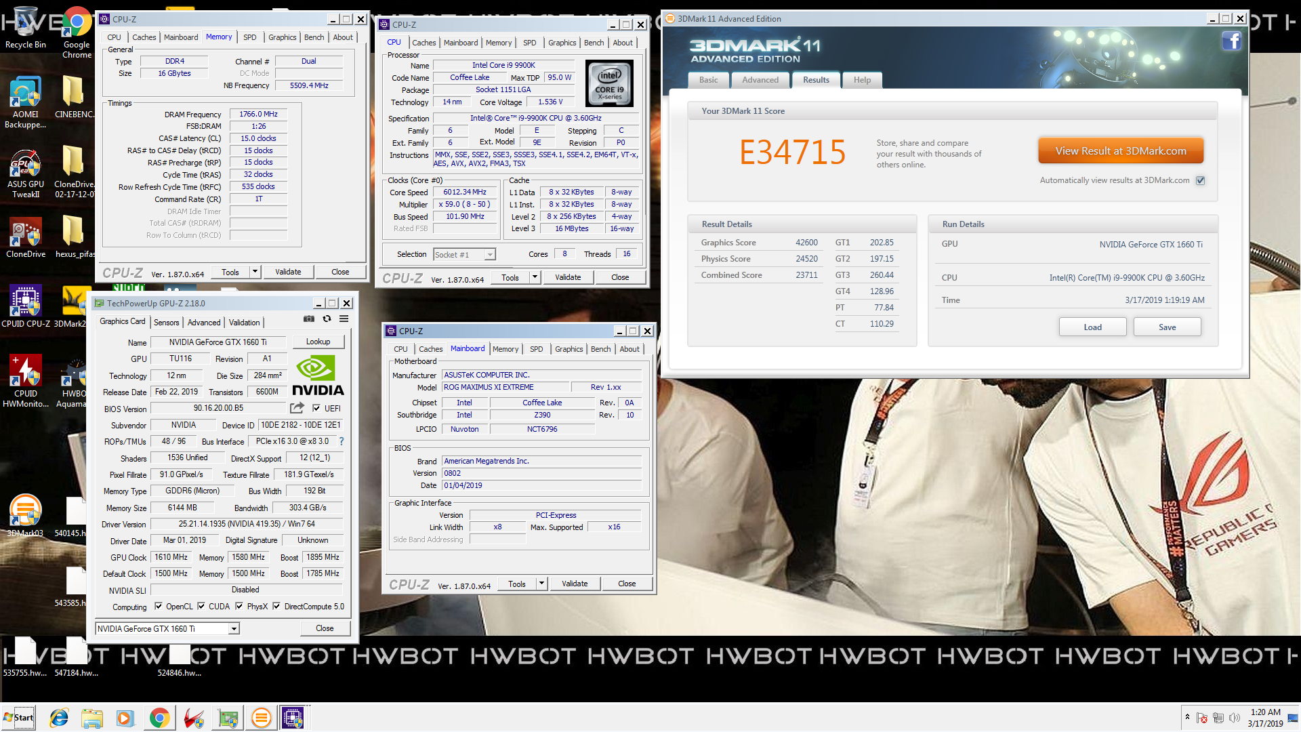Select 540145.h file on desktop
This screenshot has width=1301, height=732.
tap(71, 517)
